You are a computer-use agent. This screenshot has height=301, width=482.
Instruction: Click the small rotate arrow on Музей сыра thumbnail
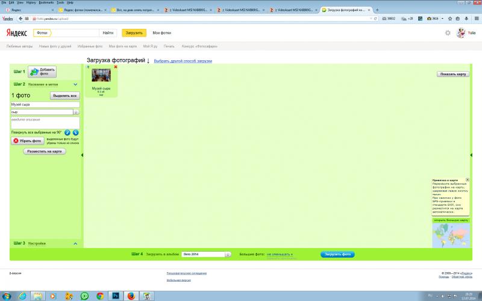[88, 67]
